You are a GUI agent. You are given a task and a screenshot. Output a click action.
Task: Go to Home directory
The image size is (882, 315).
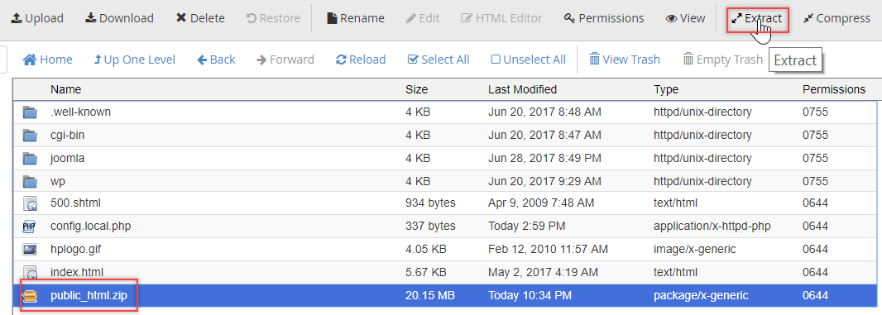coord(48,59)
